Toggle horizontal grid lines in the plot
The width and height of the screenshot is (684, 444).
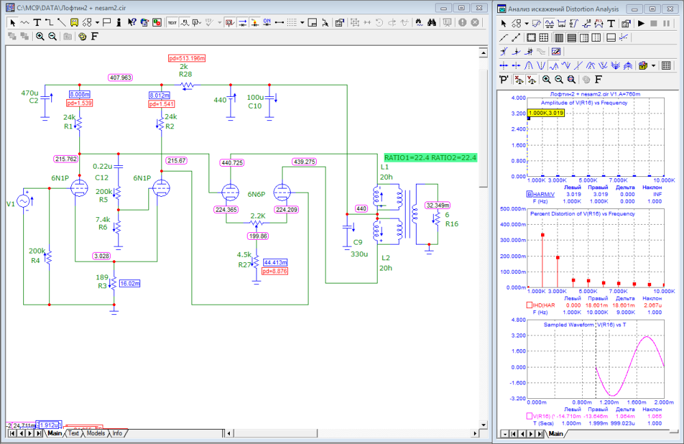click(571, 38)
